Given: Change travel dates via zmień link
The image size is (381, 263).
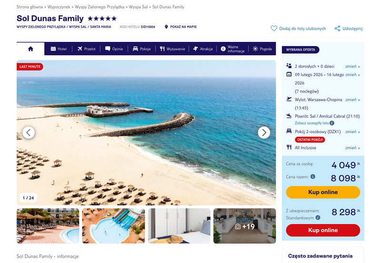Looking at the screenshot, I should coord(352,75).
